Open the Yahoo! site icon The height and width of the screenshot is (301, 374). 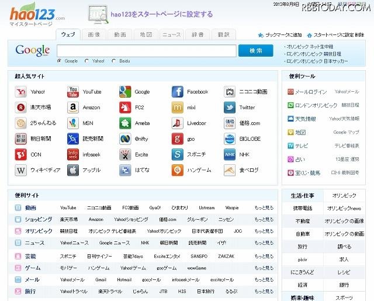coord(21,92)
